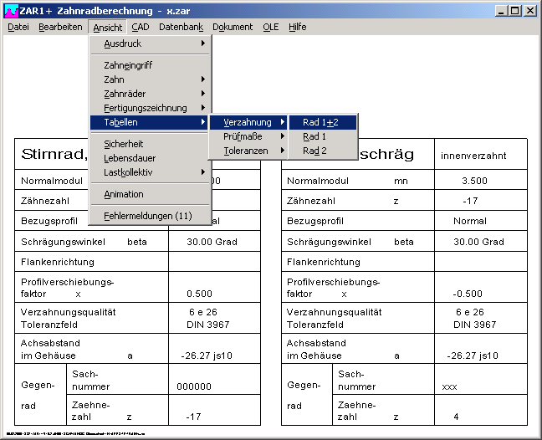The width and height of the screenshot is (542, 440).
Task: Open the Datei menu
Action: point(18,27)
